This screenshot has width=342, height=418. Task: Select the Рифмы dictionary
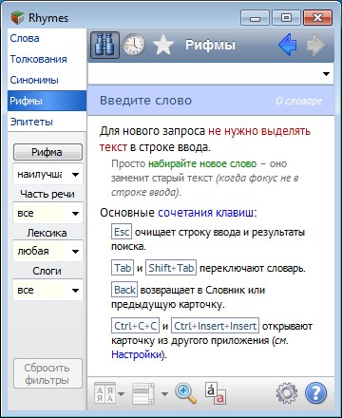[x=47, y=101]
